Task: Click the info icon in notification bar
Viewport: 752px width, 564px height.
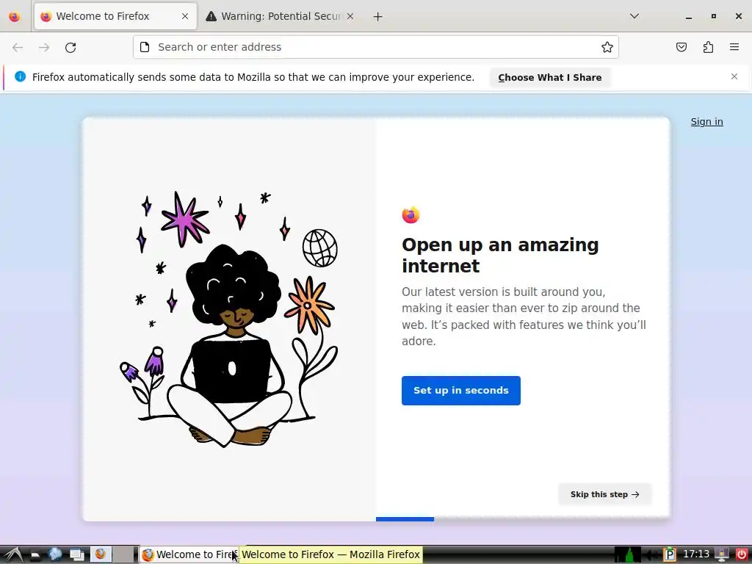Action: [20, 76]
